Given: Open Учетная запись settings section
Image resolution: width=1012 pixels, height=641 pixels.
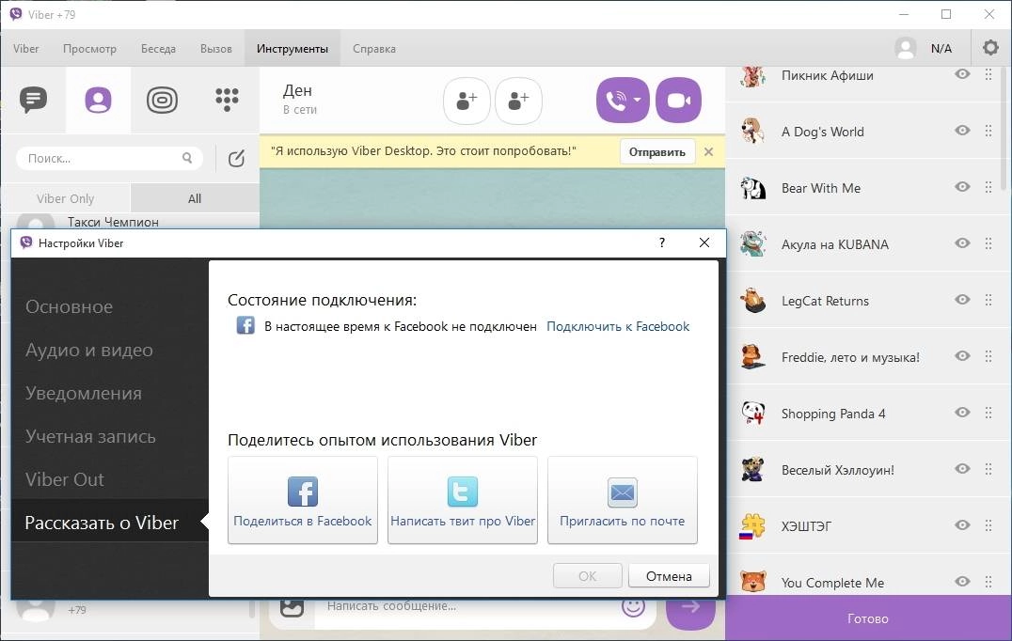Looking at the screenshot, I should click(x=90, y=437).
